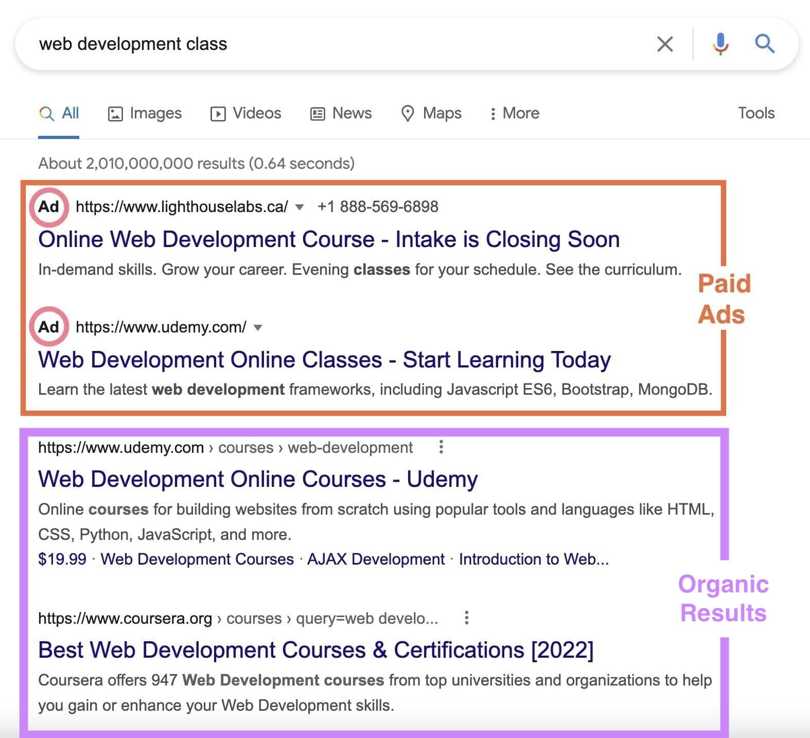Click the lighthouselabs.ca ad URL

(182, 207)
